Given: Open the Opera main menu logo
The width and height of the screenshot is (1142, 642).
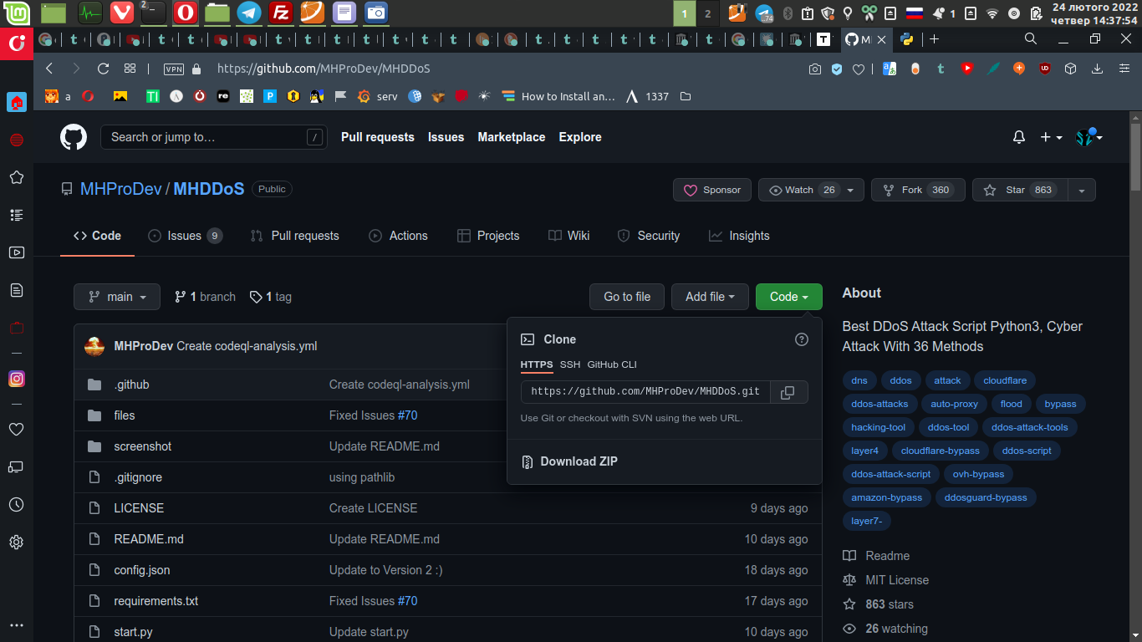Looking at the screenshot, I should (x=16, y=43).
